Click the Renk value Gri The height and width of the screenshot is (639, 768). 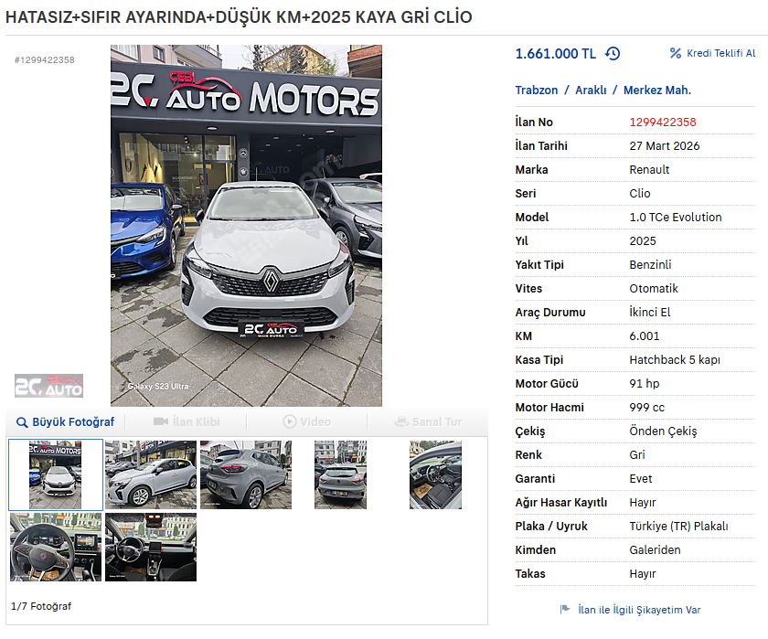click(x=636, y=455)
